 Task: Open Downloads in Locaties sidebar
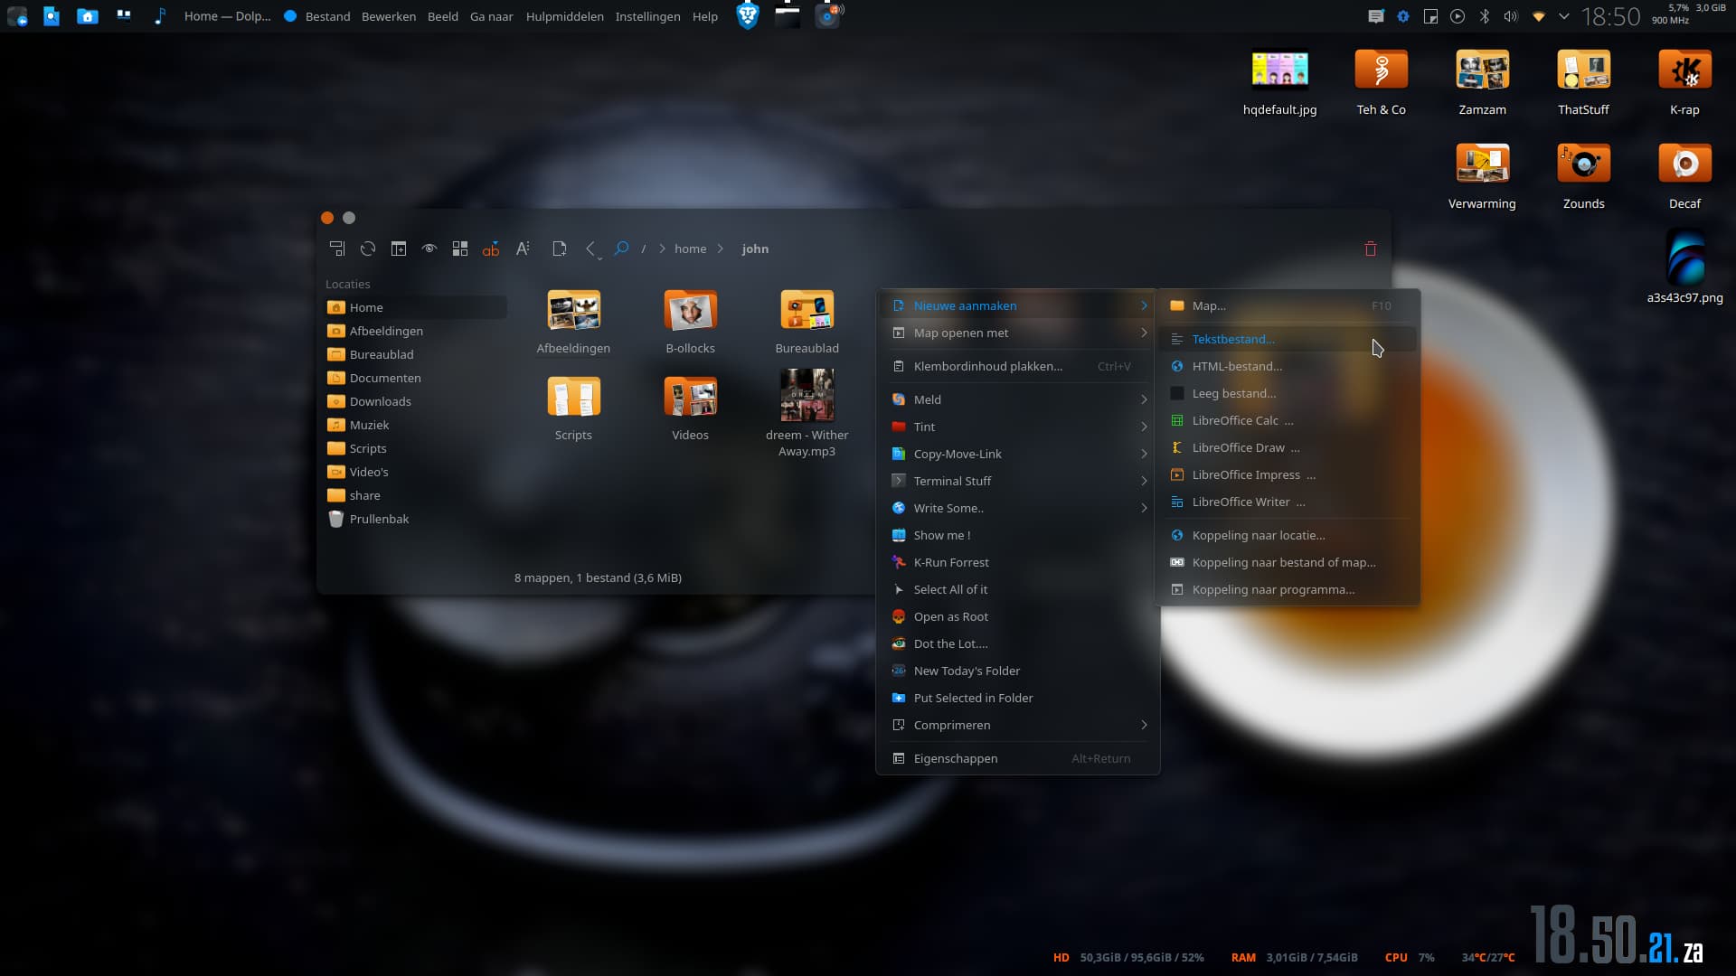[x=415, y=401]
